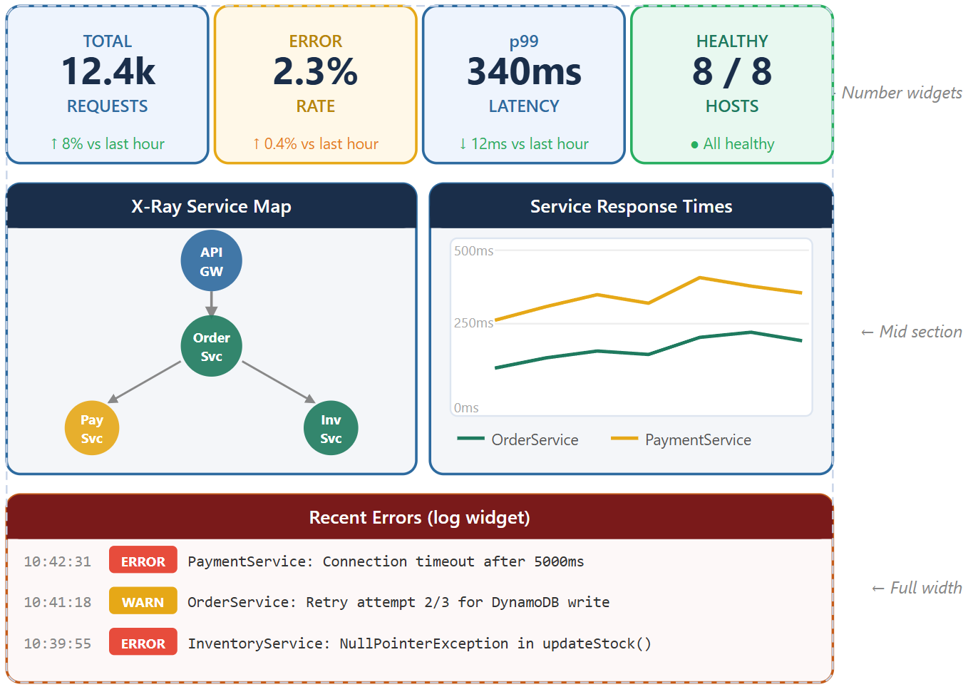This screenshot has width=973, height=692.
Task: Open the p99 Latency 340ms widget
Action: coord(524,85)
